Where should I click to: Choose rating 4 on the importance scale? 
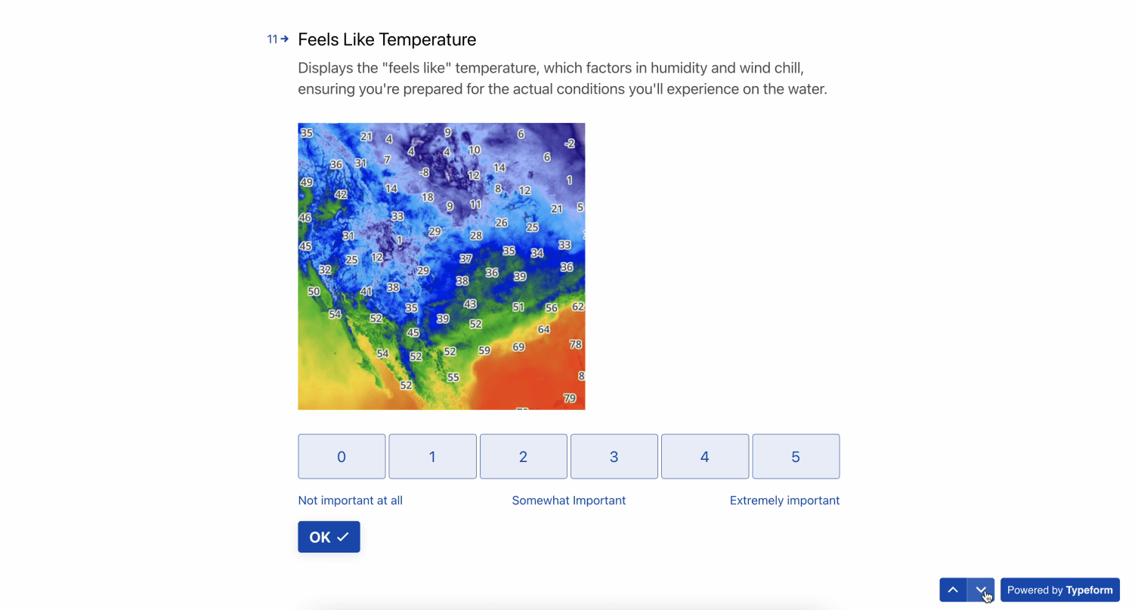coord(705,456)
